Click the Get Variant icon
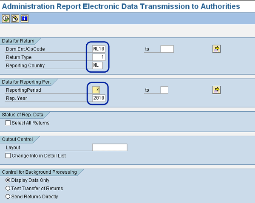Screen dimensions: 255x203 click(x=15, y=19)
